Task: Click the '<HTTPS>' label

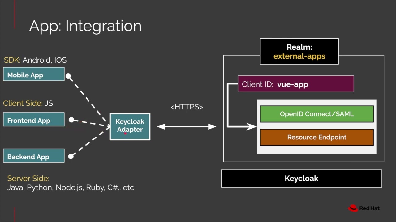Action: point(187,107)
